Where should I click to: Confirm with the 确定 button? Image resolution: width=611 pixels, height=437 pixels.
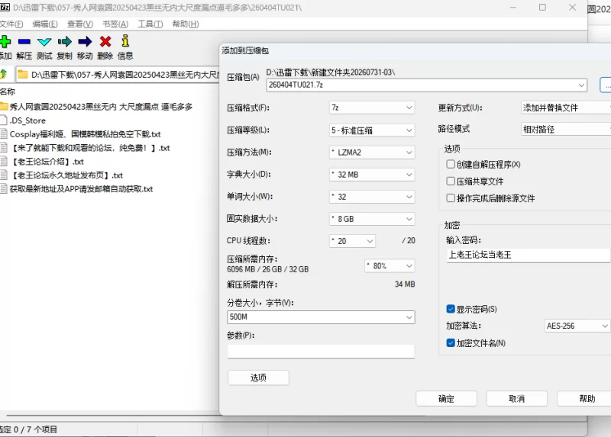[446, 398]
